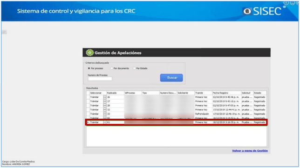300x168 pixels.
Task: Click the Numero Docu... column header
Action: (x=168, y=93)
